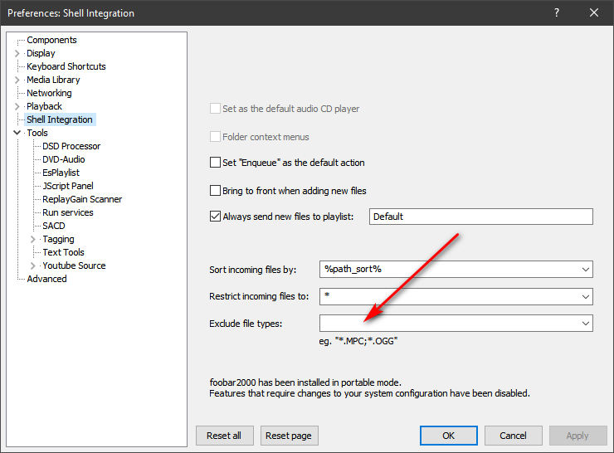This screenshot has height=453, width=614.
Task: Confirm preferences with OK
Action: click(x=448, y=436)
